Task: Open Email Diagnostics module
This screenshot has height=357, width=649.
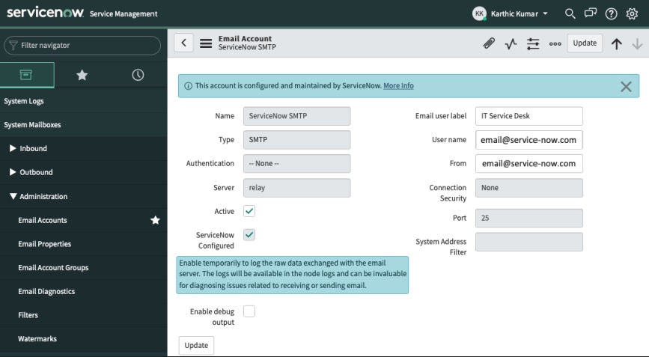Action: point(46,291)
